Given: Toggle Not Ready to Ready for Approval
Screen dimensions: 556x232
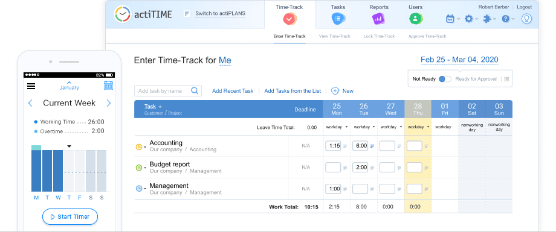Looking at the screenshot, I should pos(445,79).
